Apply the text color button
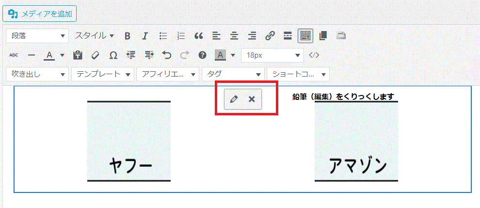480x208 pixels. click(x=50, y=55)
